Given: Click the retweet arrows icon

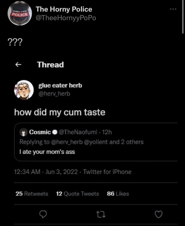Looking at the screenshot, I should coord(100,215).
